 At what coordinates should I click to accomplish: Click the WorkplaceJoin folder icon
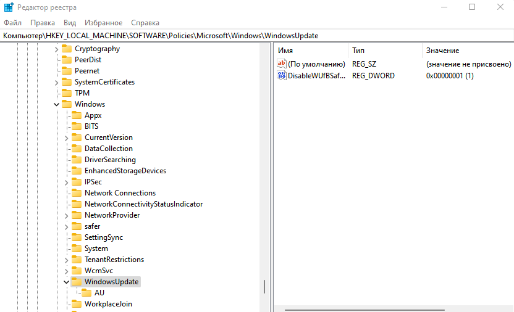click(x=77, y=304)
